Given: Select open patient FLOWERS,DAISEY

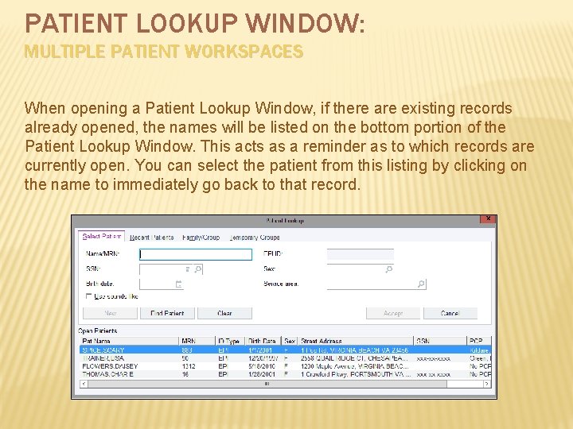Looking at the screenshot, I should click(x=286, y=366).
